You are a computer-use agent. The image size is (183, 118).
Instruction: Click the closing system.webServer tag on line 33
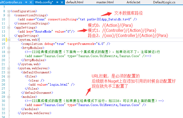[34, 113]
